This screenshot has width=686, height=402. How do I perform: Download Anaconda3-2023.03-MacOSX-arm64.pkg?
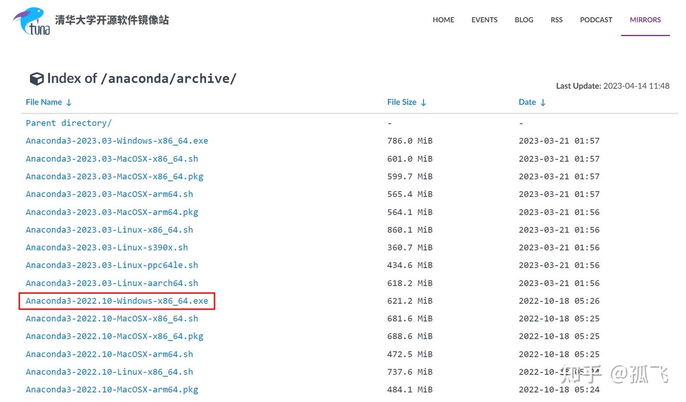click(x=112, y=212)
